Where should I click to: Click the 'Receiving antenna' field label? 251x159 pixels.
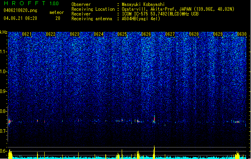(92, 19)
